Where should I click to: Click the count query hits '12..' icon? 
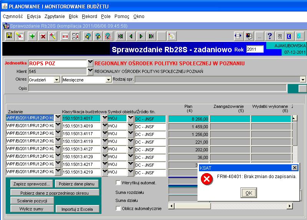pos(109,36)
